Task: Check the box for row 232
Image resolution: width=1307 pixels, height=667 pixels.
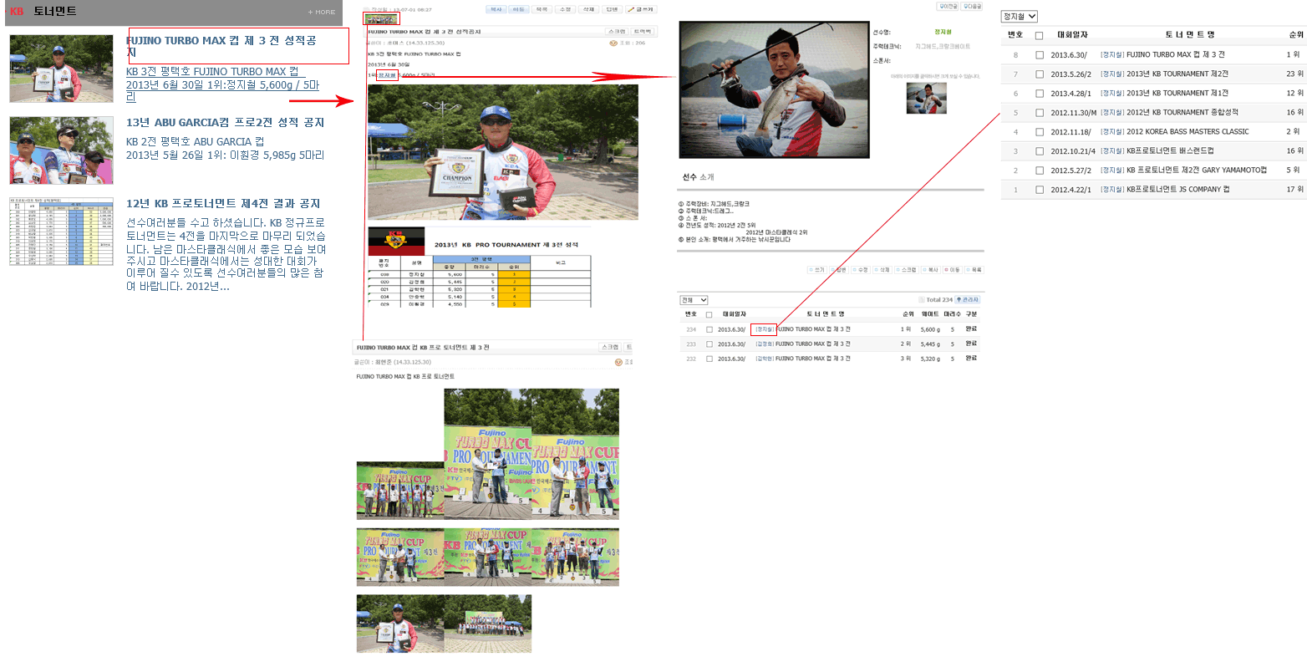Action: coord(709,359)
